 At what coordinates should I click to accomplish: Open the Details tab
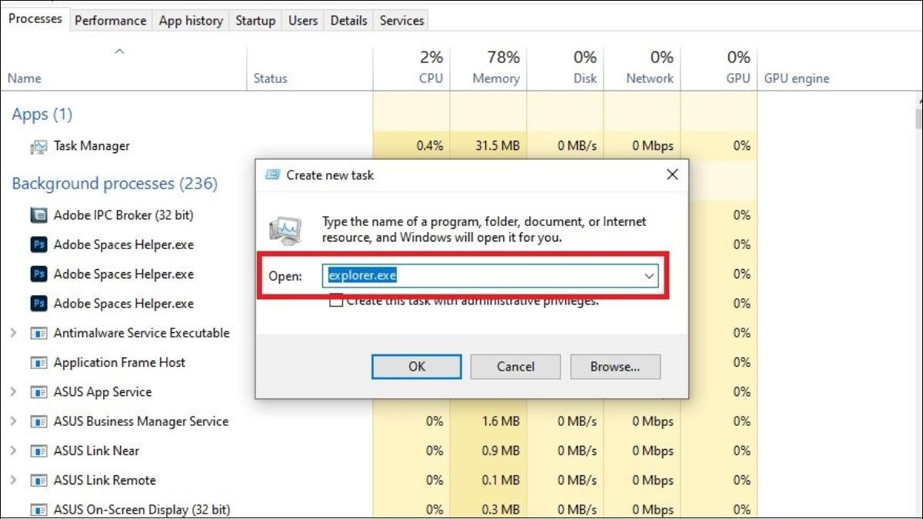tap(348, 21)
